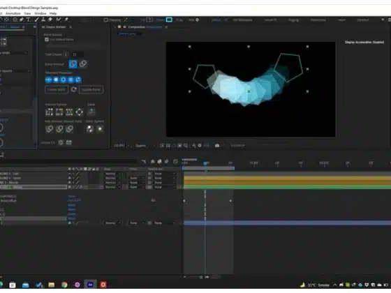The width and height of the screenshot is (391, 293).
Task: Open the viewer resolution dropdown
Action: (144, 146)
